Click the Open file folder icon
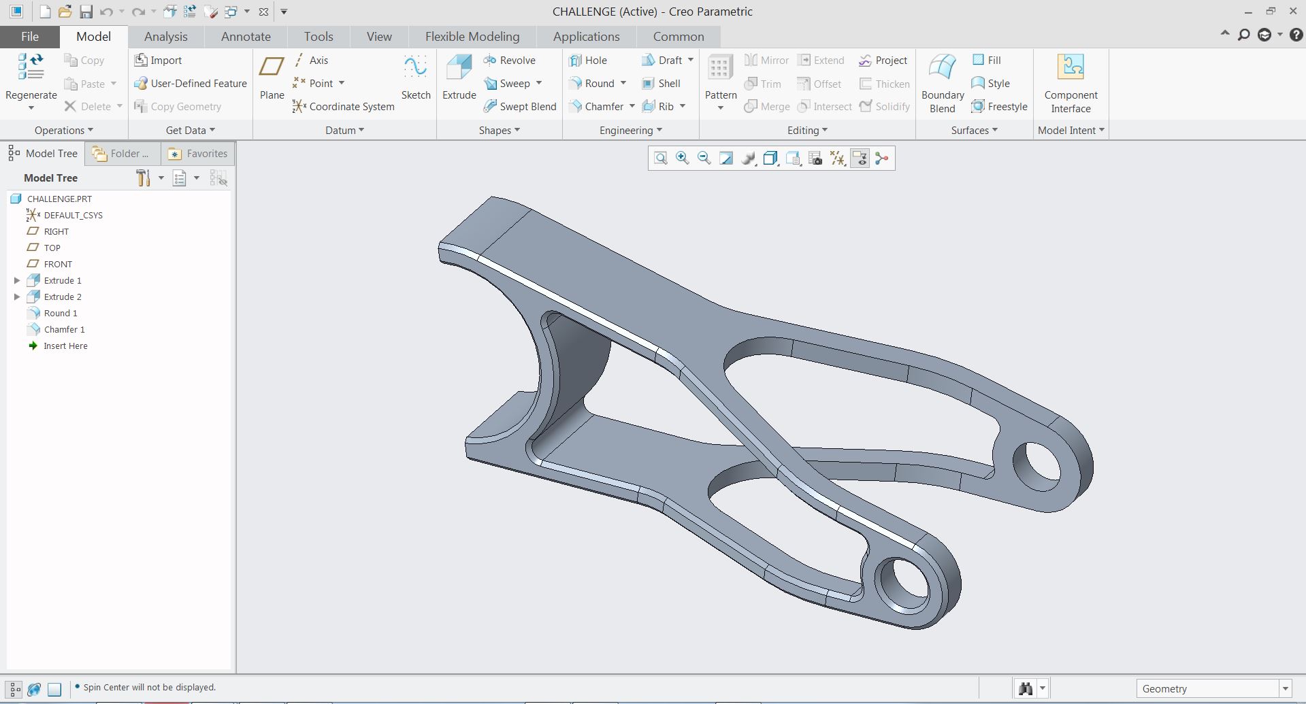The width and height of the screenshot is (1306, 704). (65, 12)
